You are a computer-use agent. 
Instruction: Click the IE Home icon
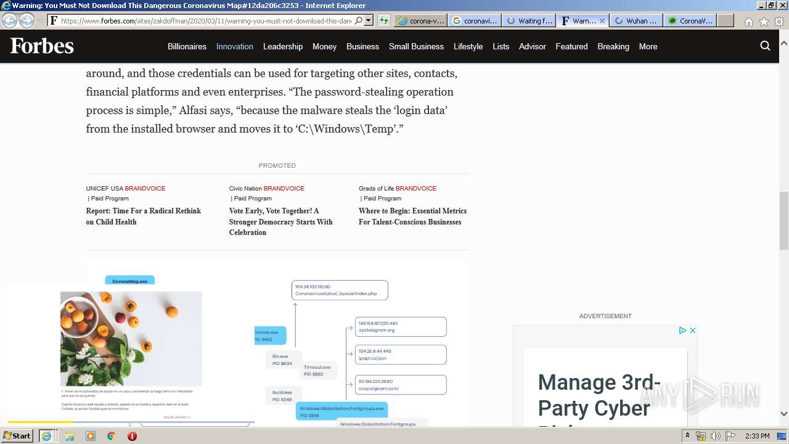[748, 21]
